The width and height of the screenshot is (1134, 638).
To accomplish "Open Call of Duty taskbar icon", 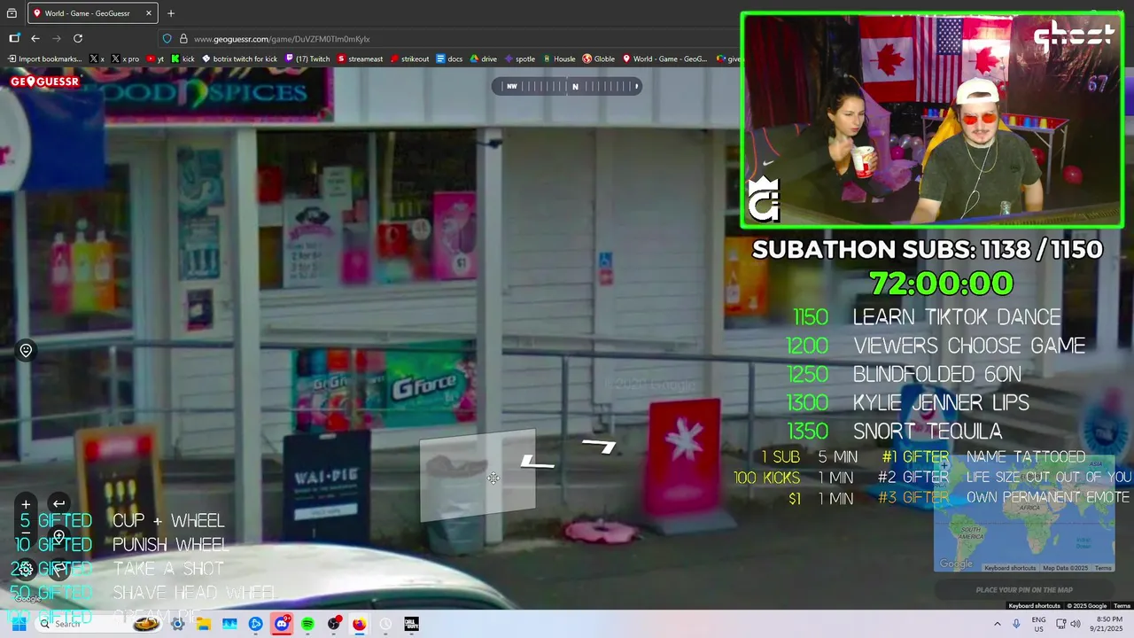I will [x=411, y=624].
